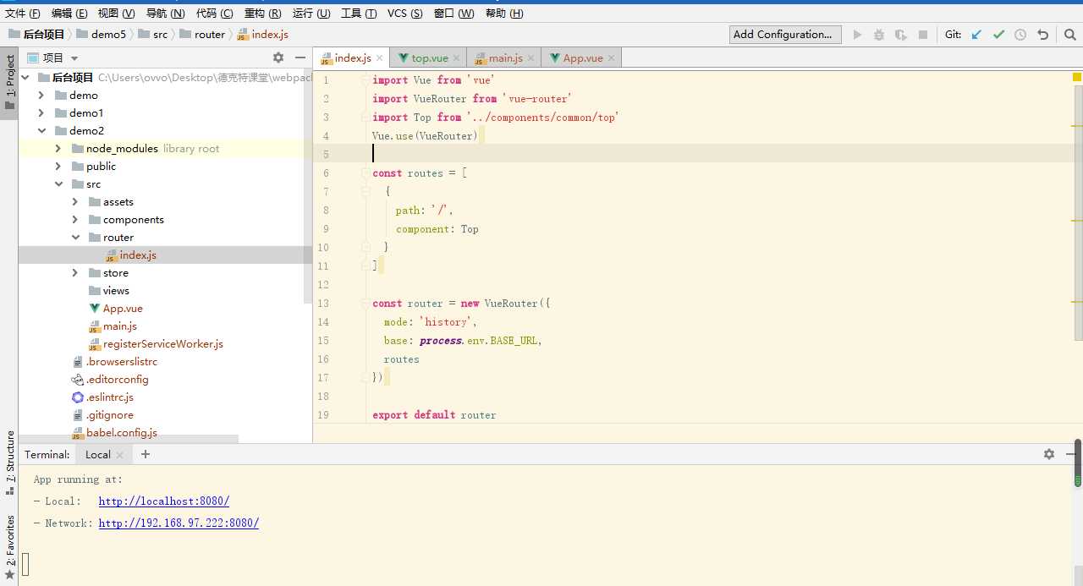Screen dimensions: 1083x586
Task: Expand the demo1 folder
Action: [x=41, y=112]
